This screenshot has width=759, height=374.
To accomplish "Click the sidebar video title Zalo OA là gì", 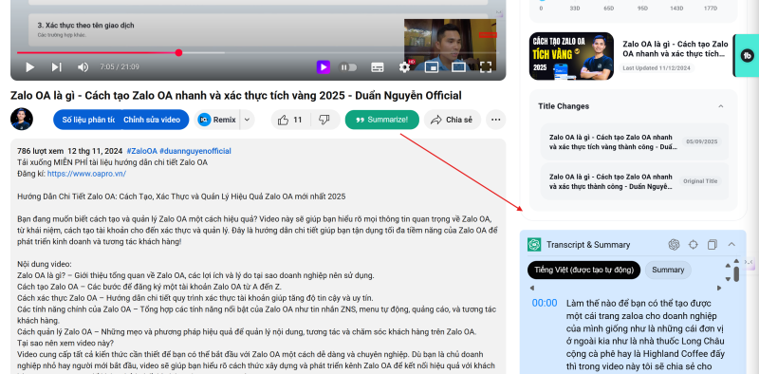I will pyautogui.click(x=675, y=49).
